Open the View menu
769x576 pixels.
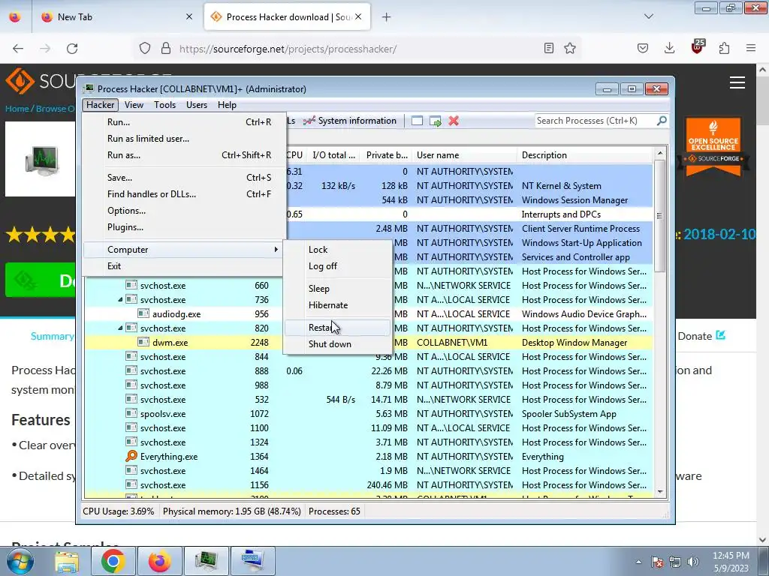134,105
